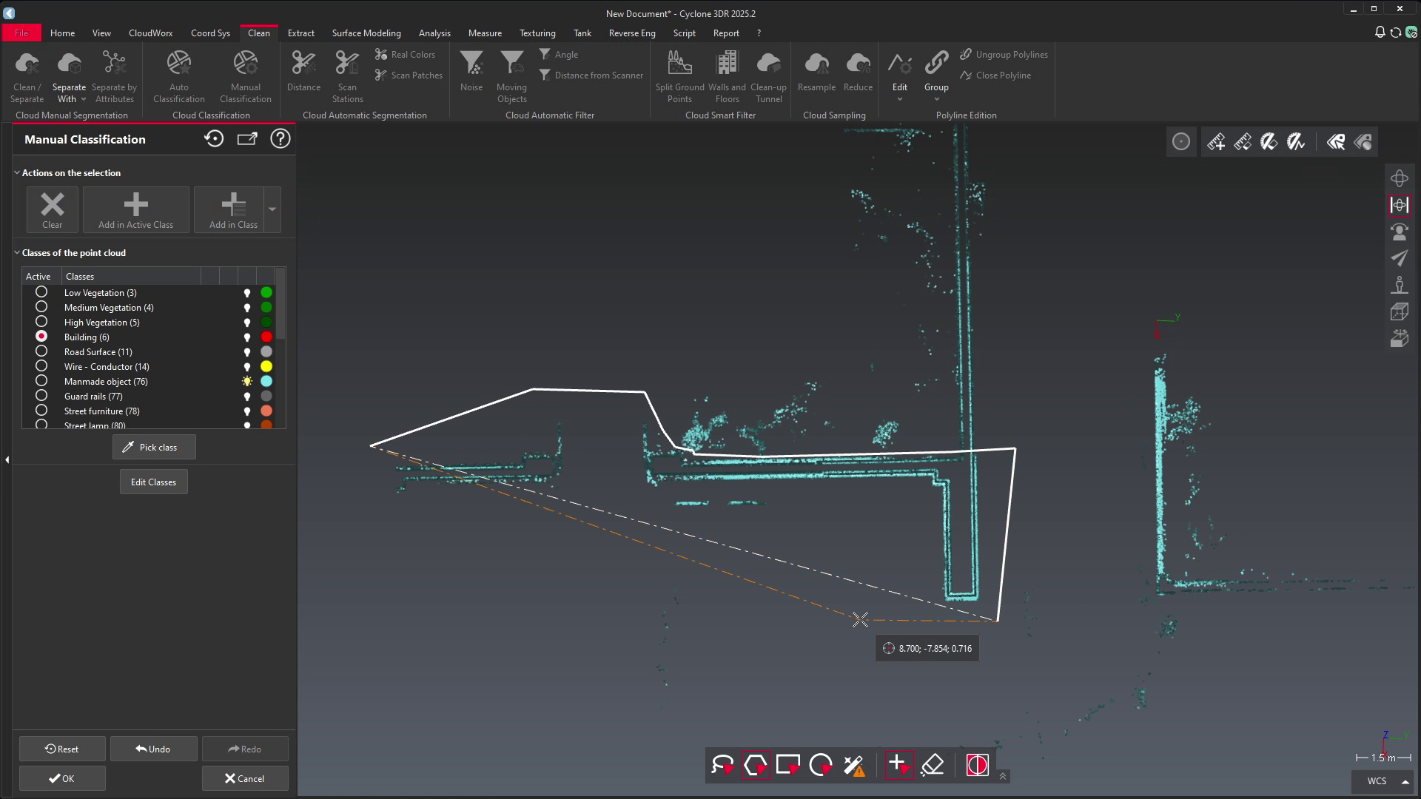This screenshot has width=1421, height=799.
Task: Click the Clean-up Tunnel tool icon
Action: pos(768,64)
